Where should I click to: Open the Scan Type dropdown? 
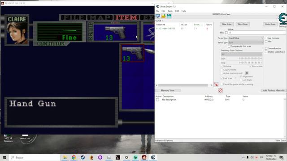[246, 38]
